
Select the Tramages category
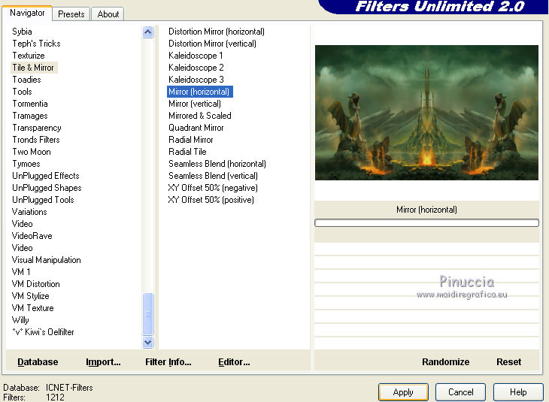[30, 116]
